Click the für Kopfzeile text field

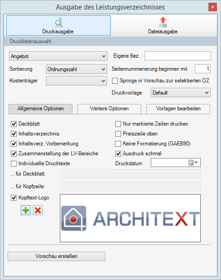click(131, 186)
